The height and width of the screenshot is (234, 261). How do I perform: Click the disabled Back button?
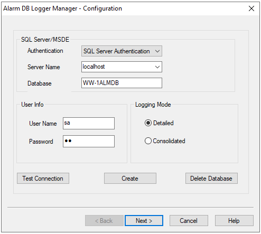pyautogui.click(x=104, y=220)
